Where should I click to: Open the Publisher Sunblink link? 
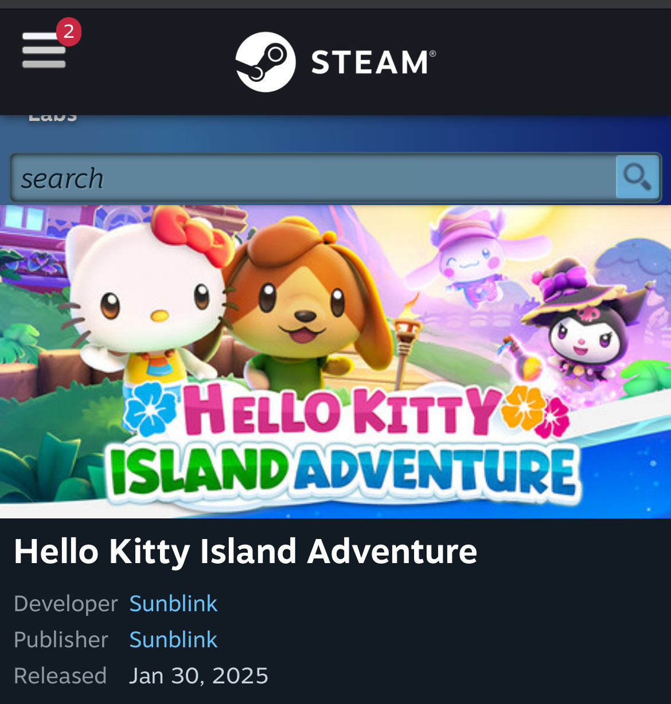173,640
